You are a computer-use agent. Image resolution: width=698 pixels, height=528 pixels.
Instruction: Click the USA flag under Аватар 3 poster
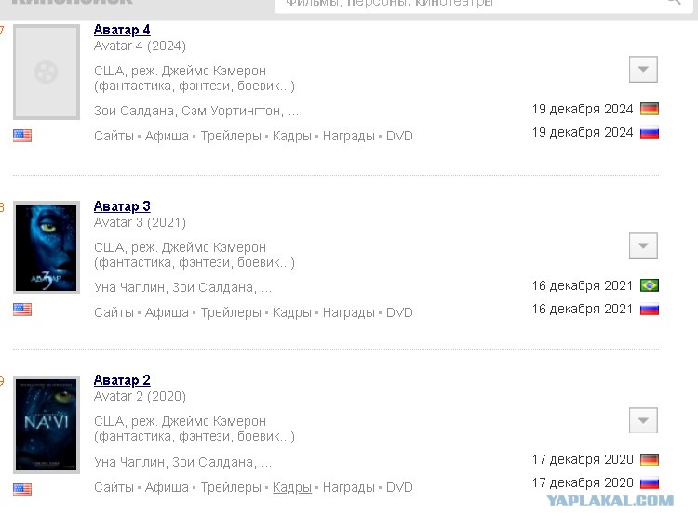point(22,310)
